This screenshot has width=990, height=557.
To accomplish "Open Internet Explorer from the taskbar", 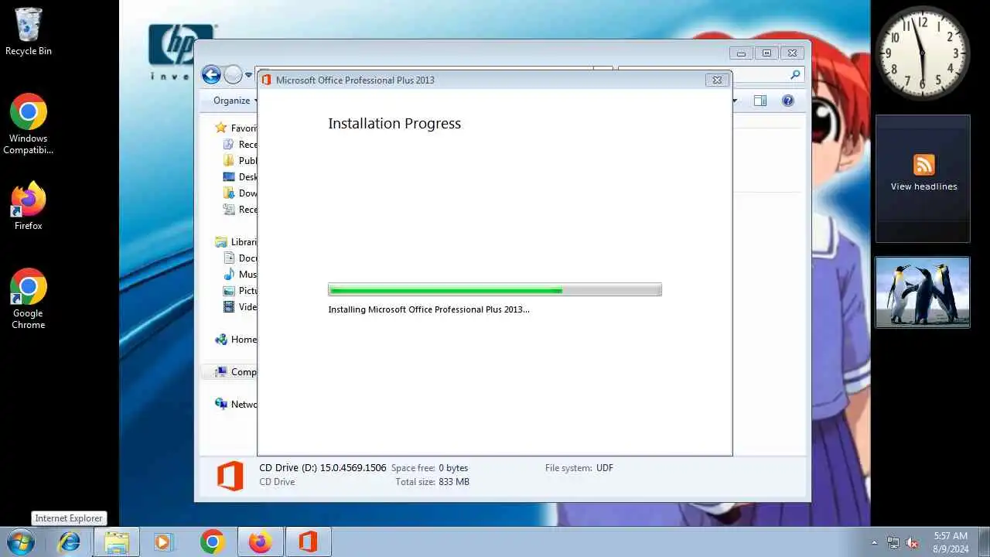I will tap(70, 542).
